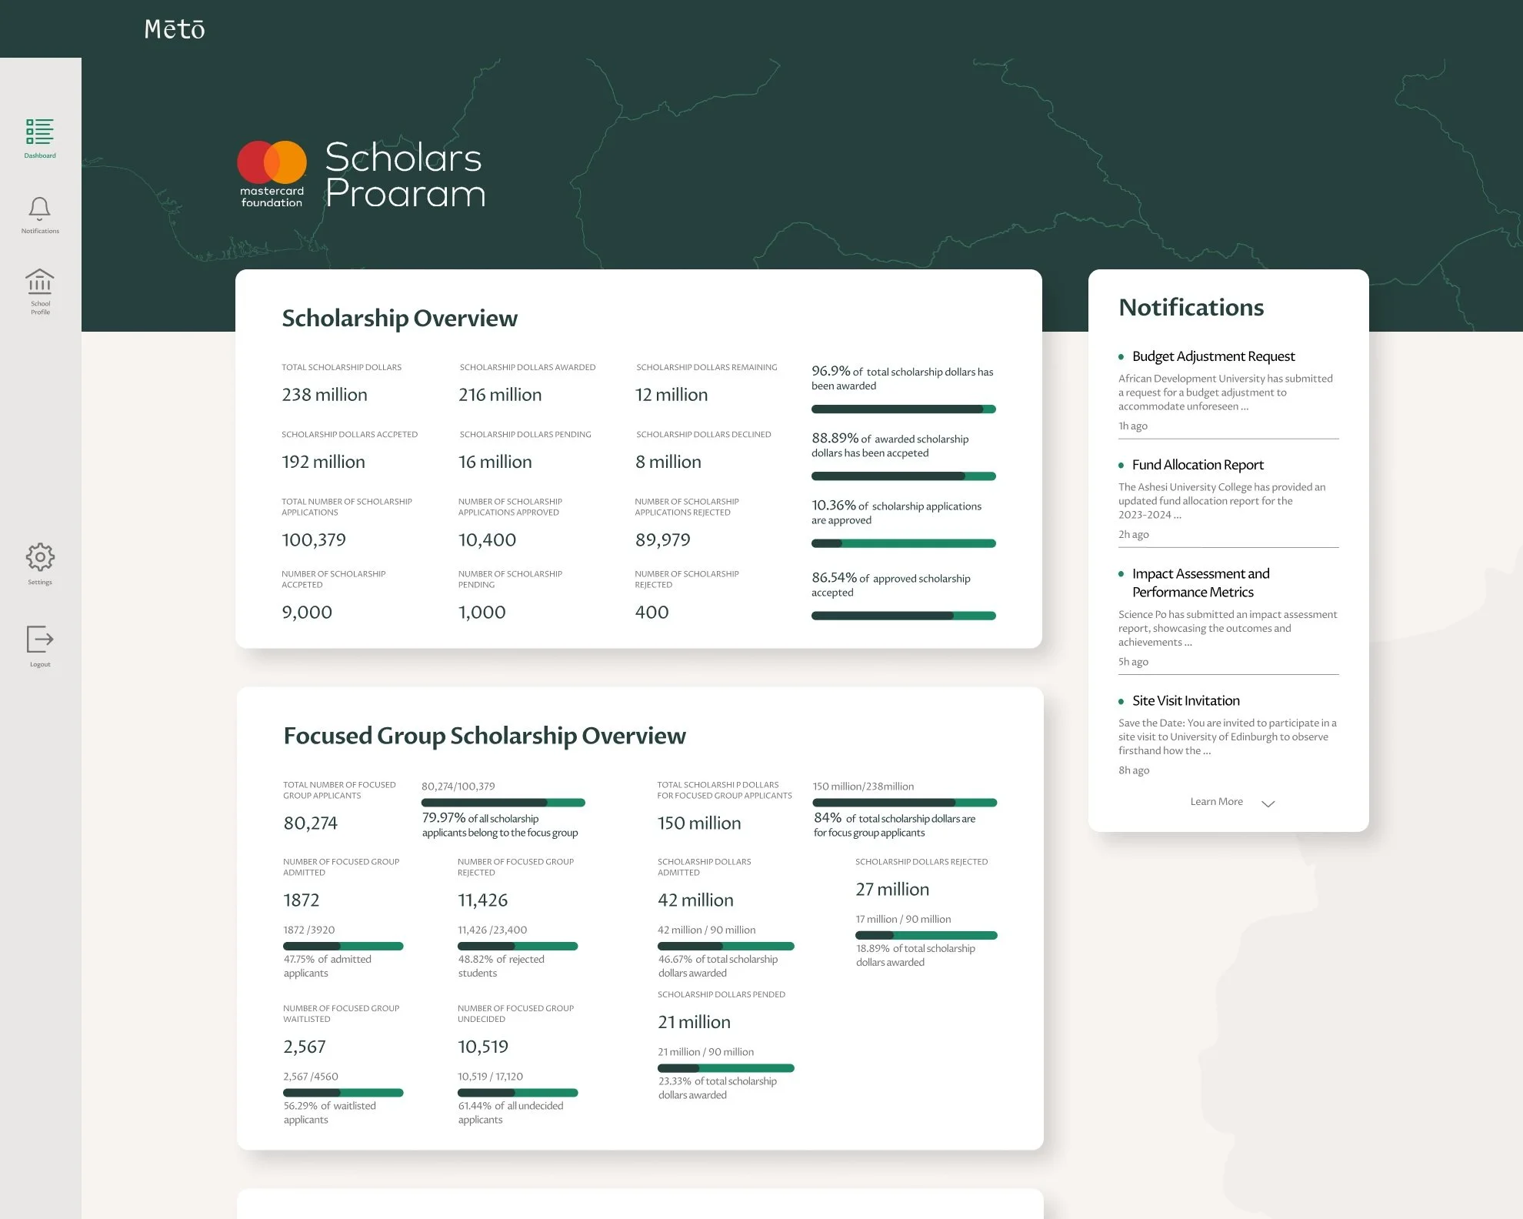The width and height of the screenshot is (1523, 1219).
Task: Open the Site Visit Invitation notification
Action: (1185, 701)
